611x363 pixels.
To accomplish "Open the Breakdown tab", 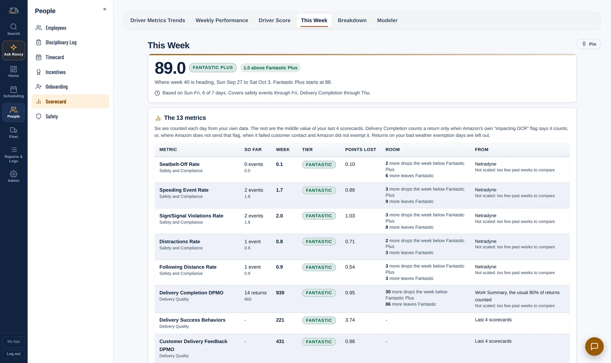I will coord(352,21).
